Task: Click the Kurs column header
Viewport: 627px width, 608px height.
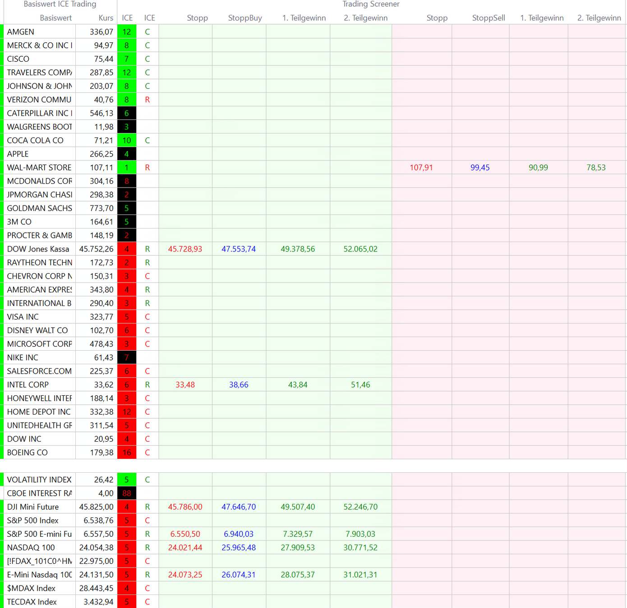Action: [x=106, y=18]
